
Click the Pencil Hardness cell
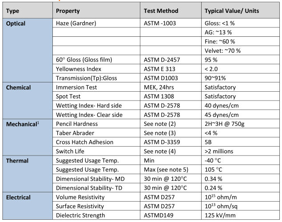(x=96, y=124)
